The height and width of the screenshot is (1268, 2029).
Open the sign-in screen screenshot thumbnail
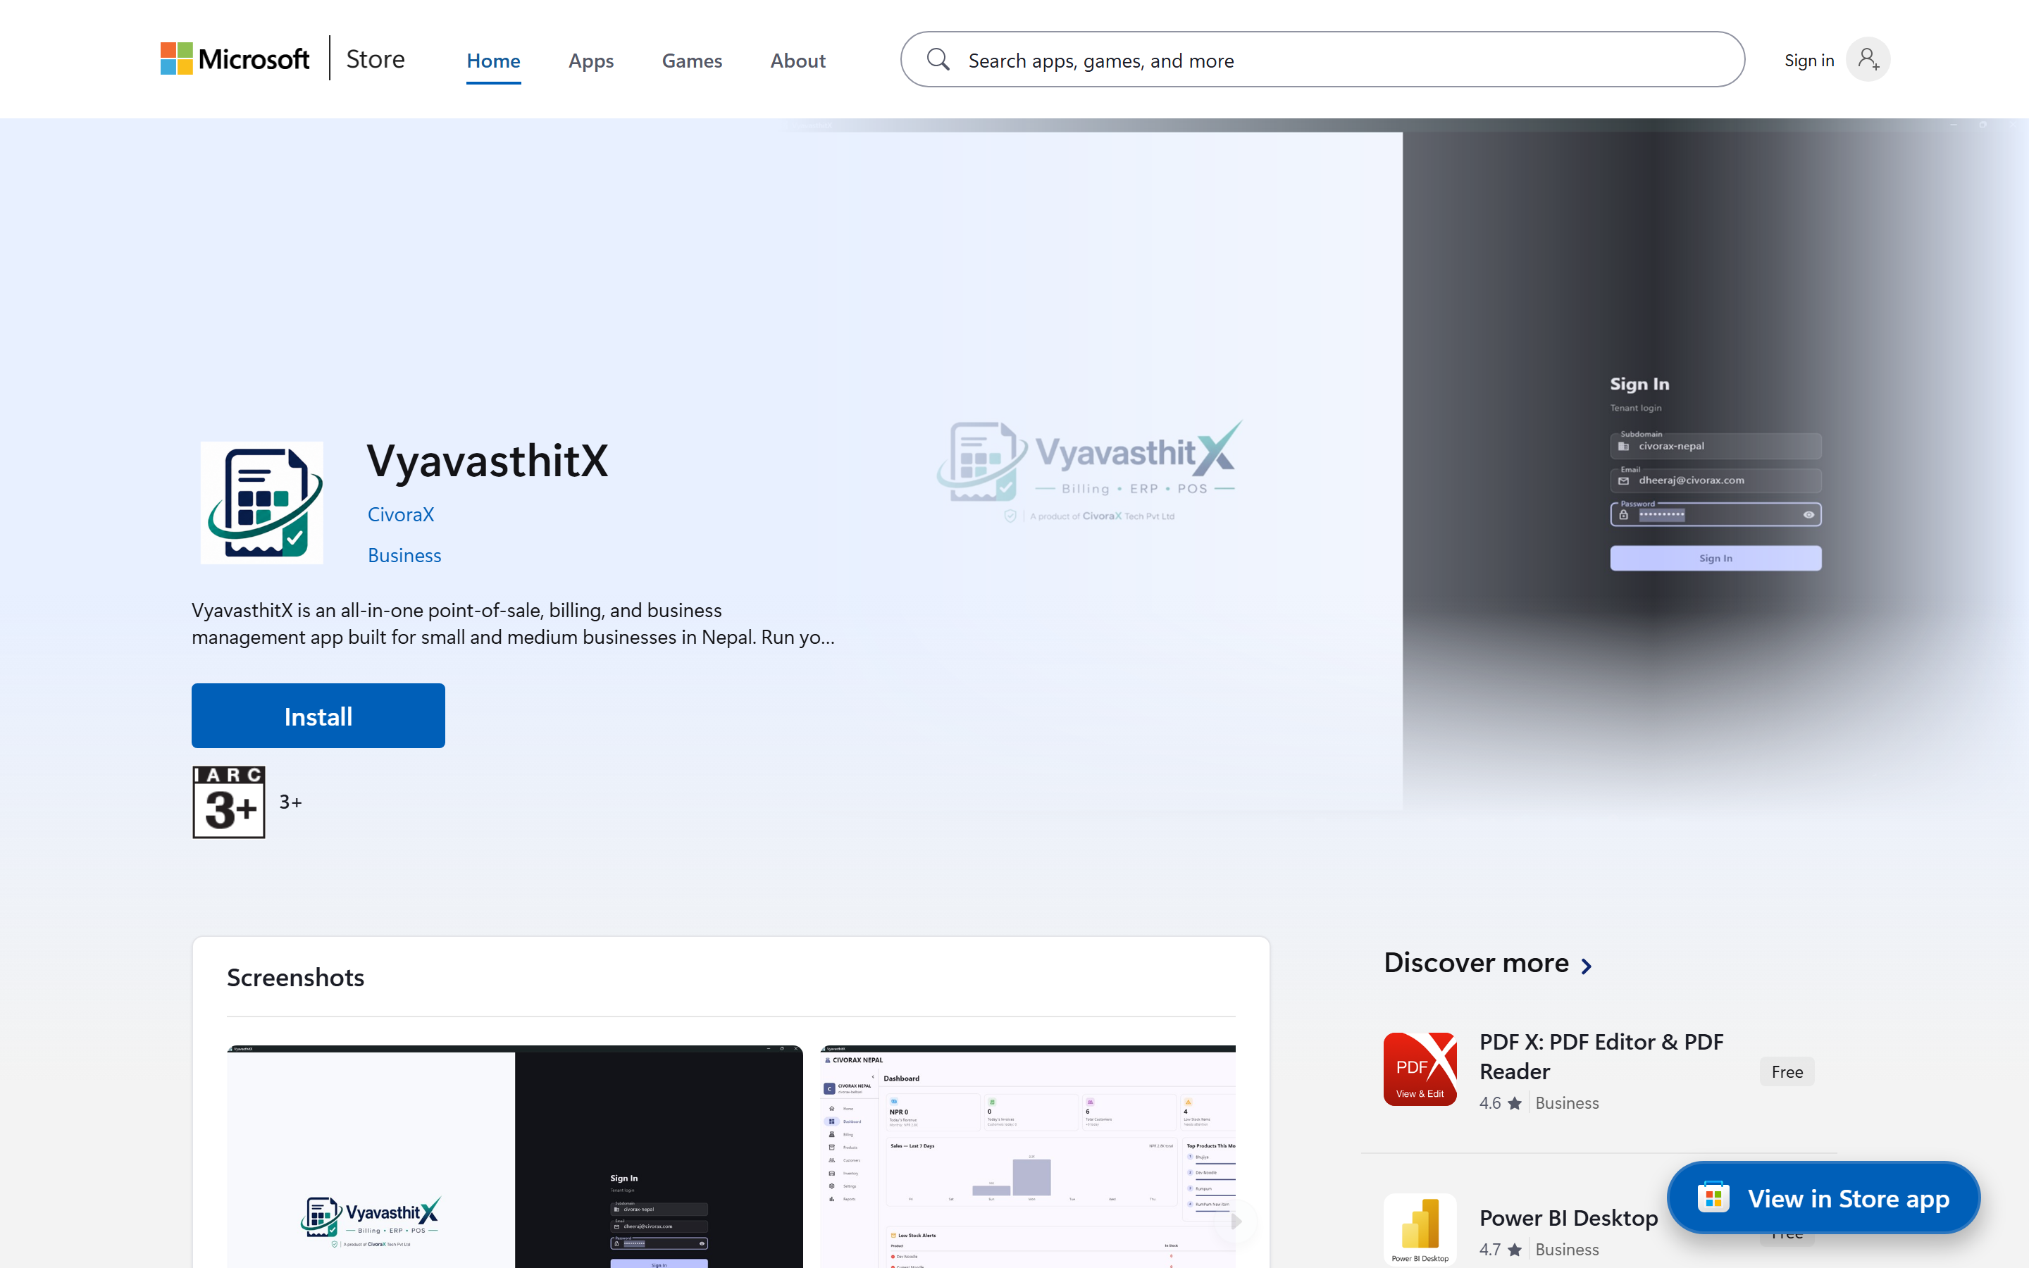point(514,1157)
